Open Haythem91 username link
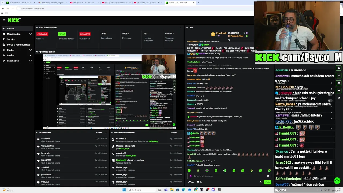Viewport: 343px width, 193px height. pyautogui.click(x=121, y=160)
